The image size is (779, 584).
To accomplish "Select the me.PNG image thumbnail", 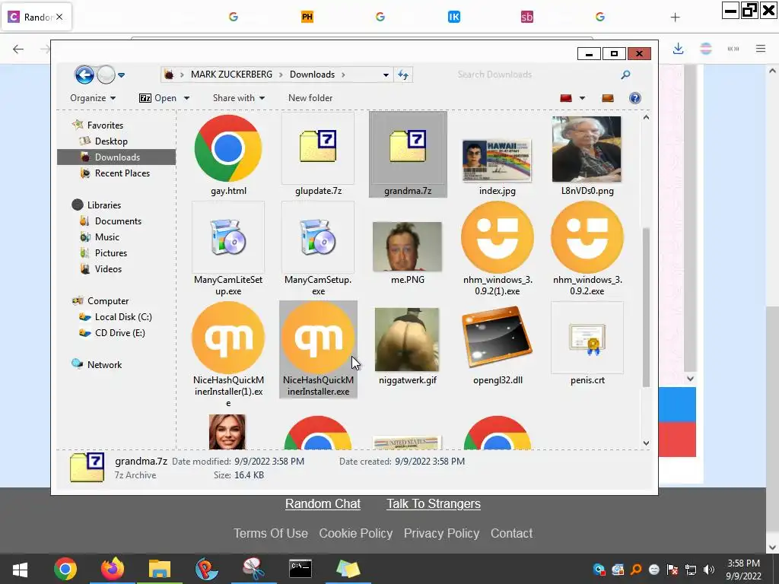I will pos(408,246).
